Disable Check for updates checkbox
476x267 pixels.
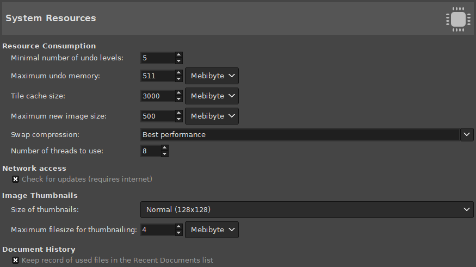point(16,179)
